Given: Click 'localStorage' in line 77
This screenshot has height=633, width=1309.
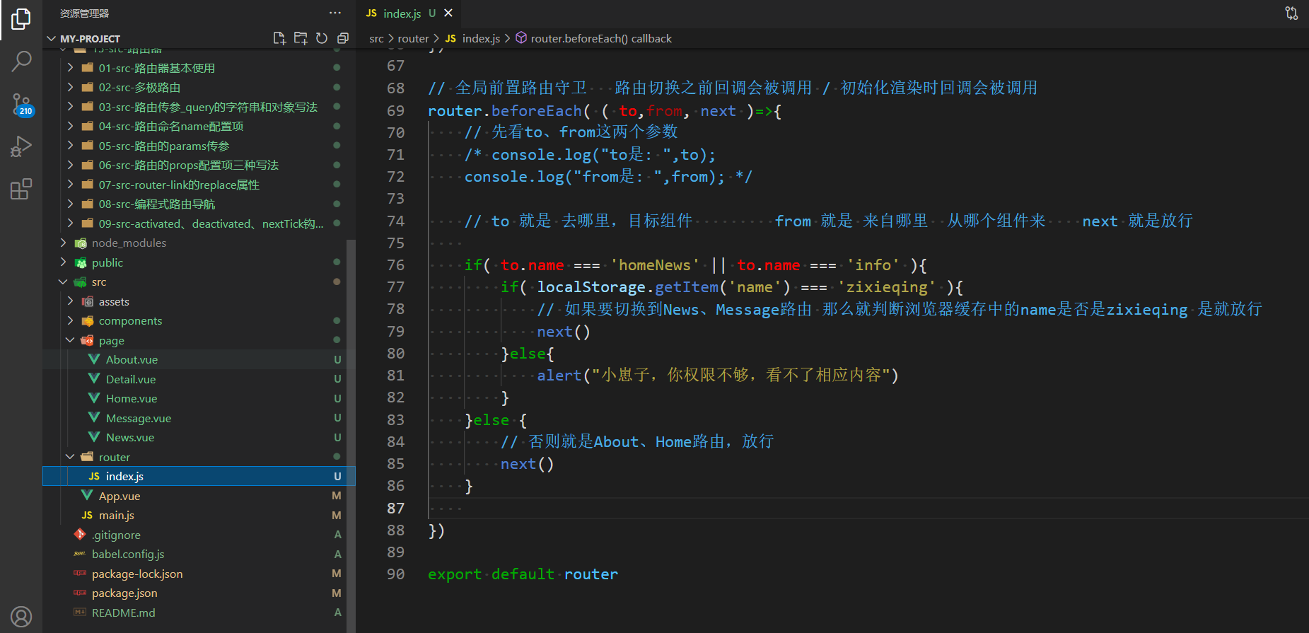Looking at the screenshot, I should point(591,286).
